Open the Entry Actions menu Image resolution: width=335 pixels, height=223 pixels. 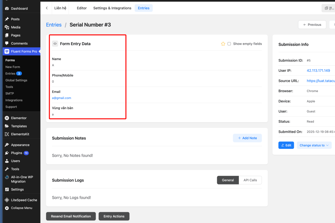coord(114,216)
